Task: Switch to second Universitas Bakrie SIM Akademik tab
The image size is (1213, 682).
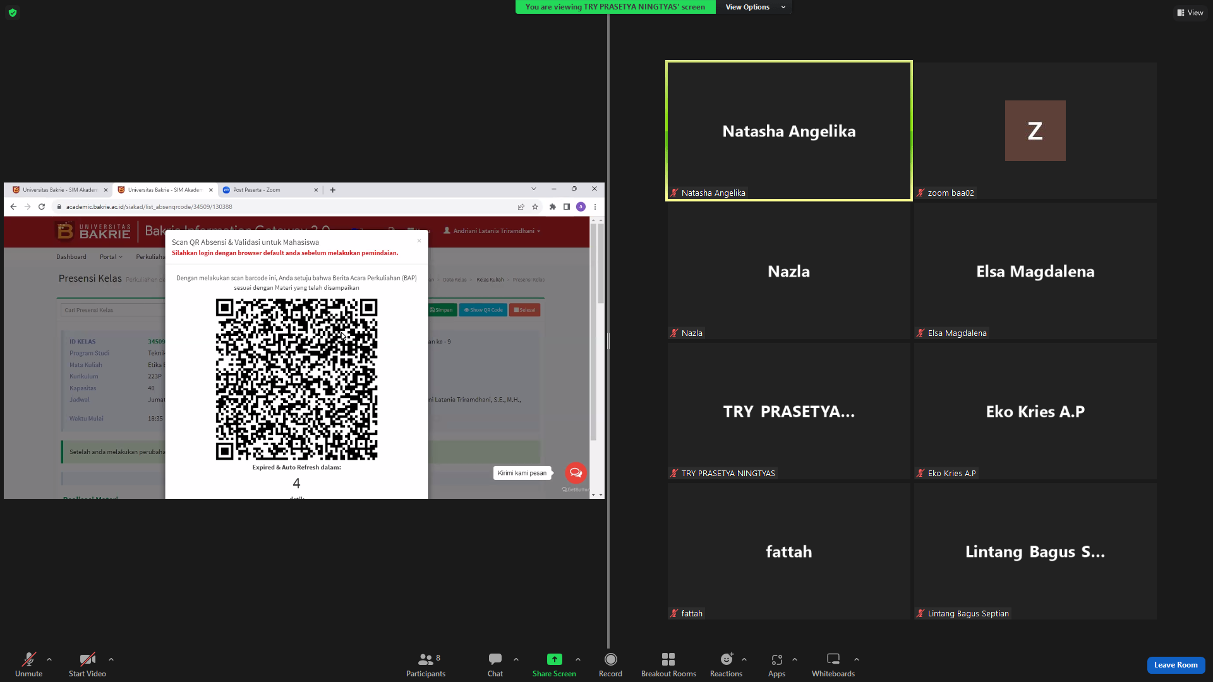Action: coord(164,189)
